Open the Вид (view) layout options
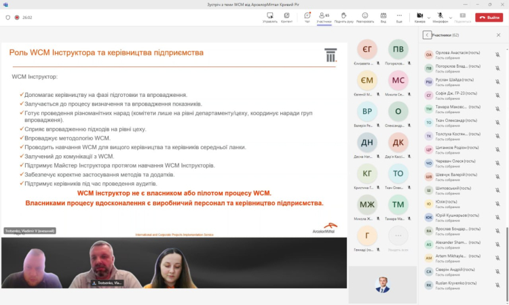The width and height of the screenshot is (509, 305). pos(383,16)
